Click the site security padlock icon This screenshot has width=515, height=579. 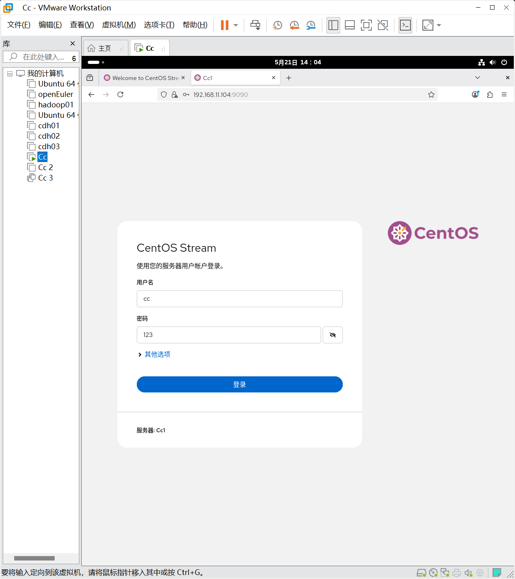click(175, 94)
